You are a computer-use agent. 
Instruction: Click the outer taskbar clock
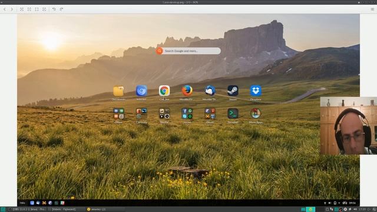point(362,210)
